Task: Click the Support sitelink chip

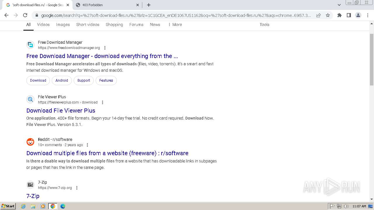Action: tap(84, 80)
